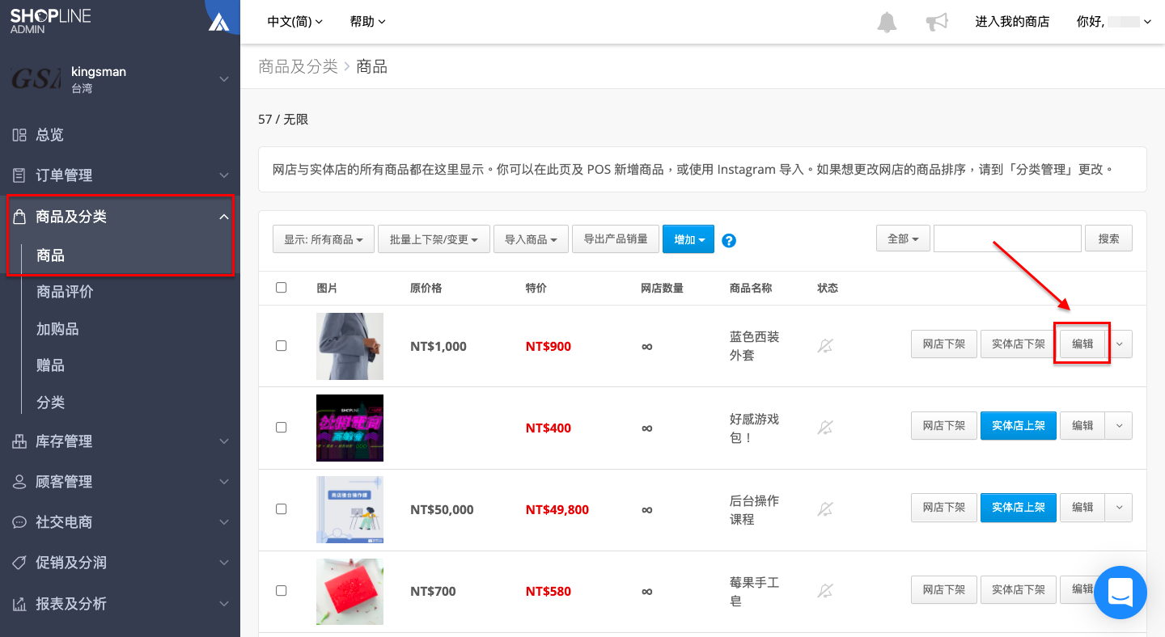Click the 总览 dashboard icon in sidebar
Screen dimensions: 1165x637
(19, 135)
